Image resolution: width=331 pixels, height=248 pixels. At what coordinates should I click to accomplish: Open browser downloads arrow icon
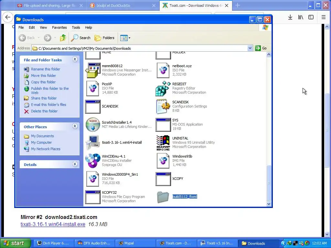290,17
